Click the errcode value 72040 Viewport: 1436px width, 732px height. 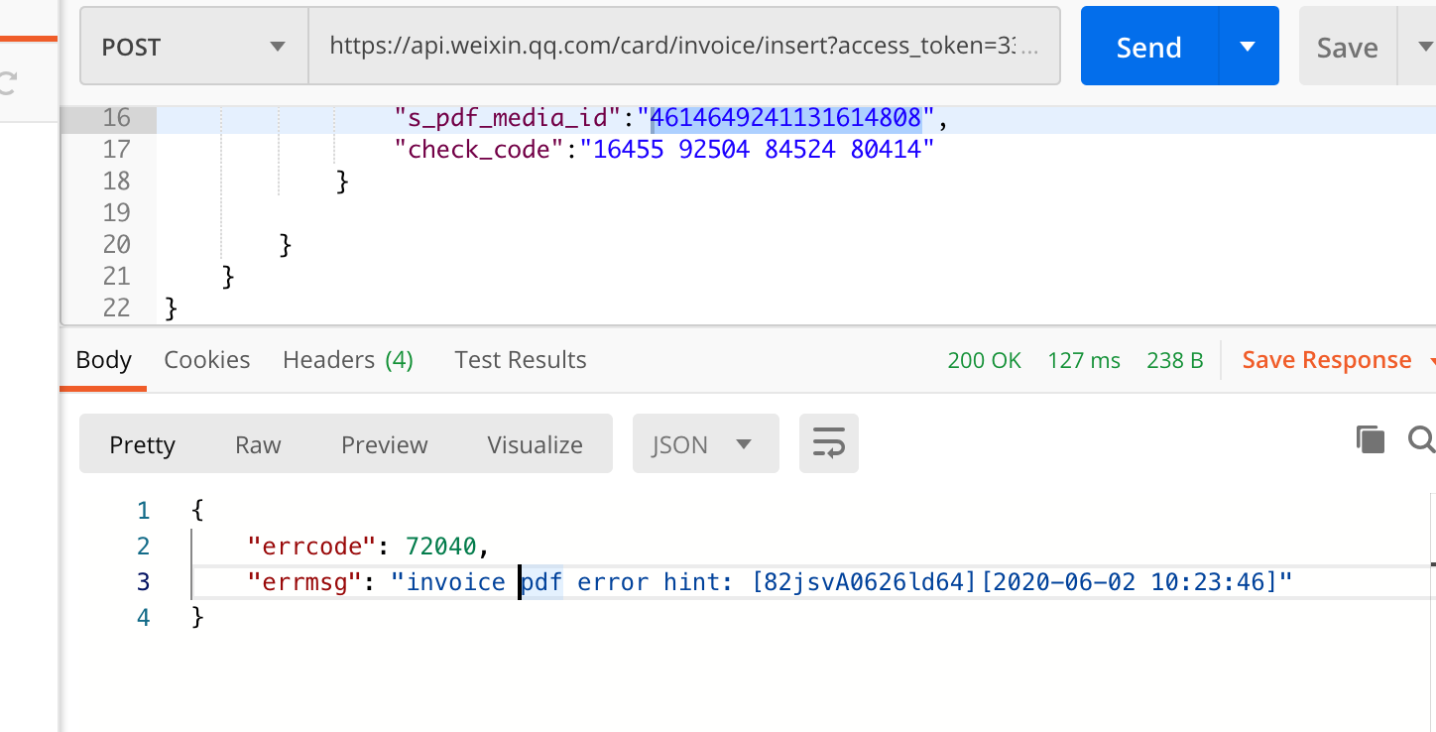click(441, 546)
